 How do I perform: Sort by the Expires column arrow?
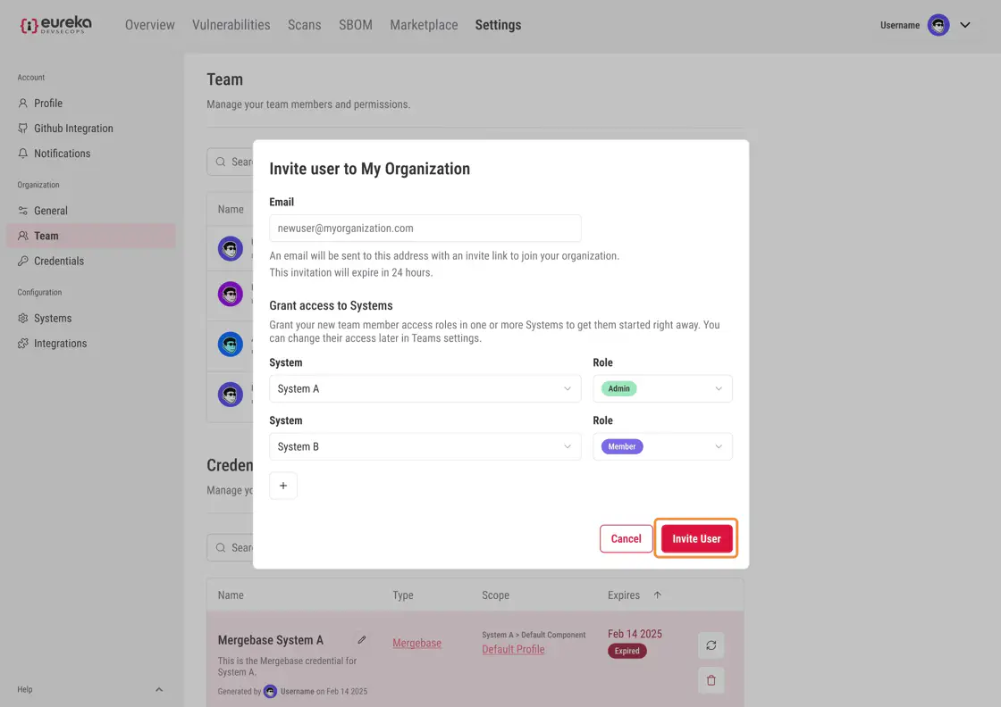[x=658, y=595]
